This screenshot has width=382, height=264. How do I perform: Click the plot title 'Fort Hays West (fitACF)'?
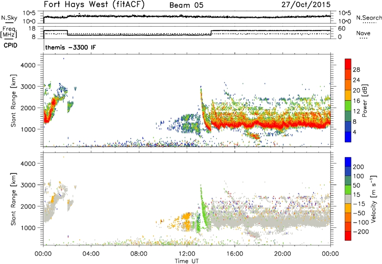pyautogui.click(x=94, y=5)
